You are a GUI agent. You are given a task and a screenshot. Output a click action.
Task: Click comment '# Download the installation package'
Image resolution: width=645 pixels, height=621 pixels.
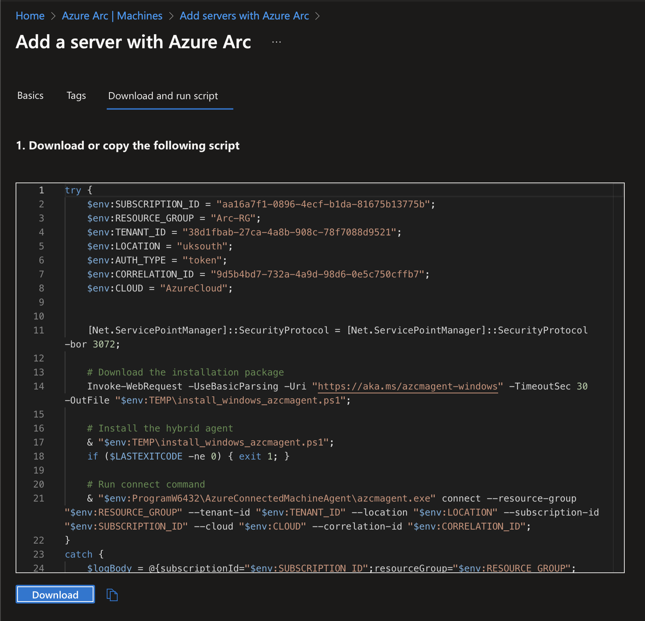coord(185,372)
